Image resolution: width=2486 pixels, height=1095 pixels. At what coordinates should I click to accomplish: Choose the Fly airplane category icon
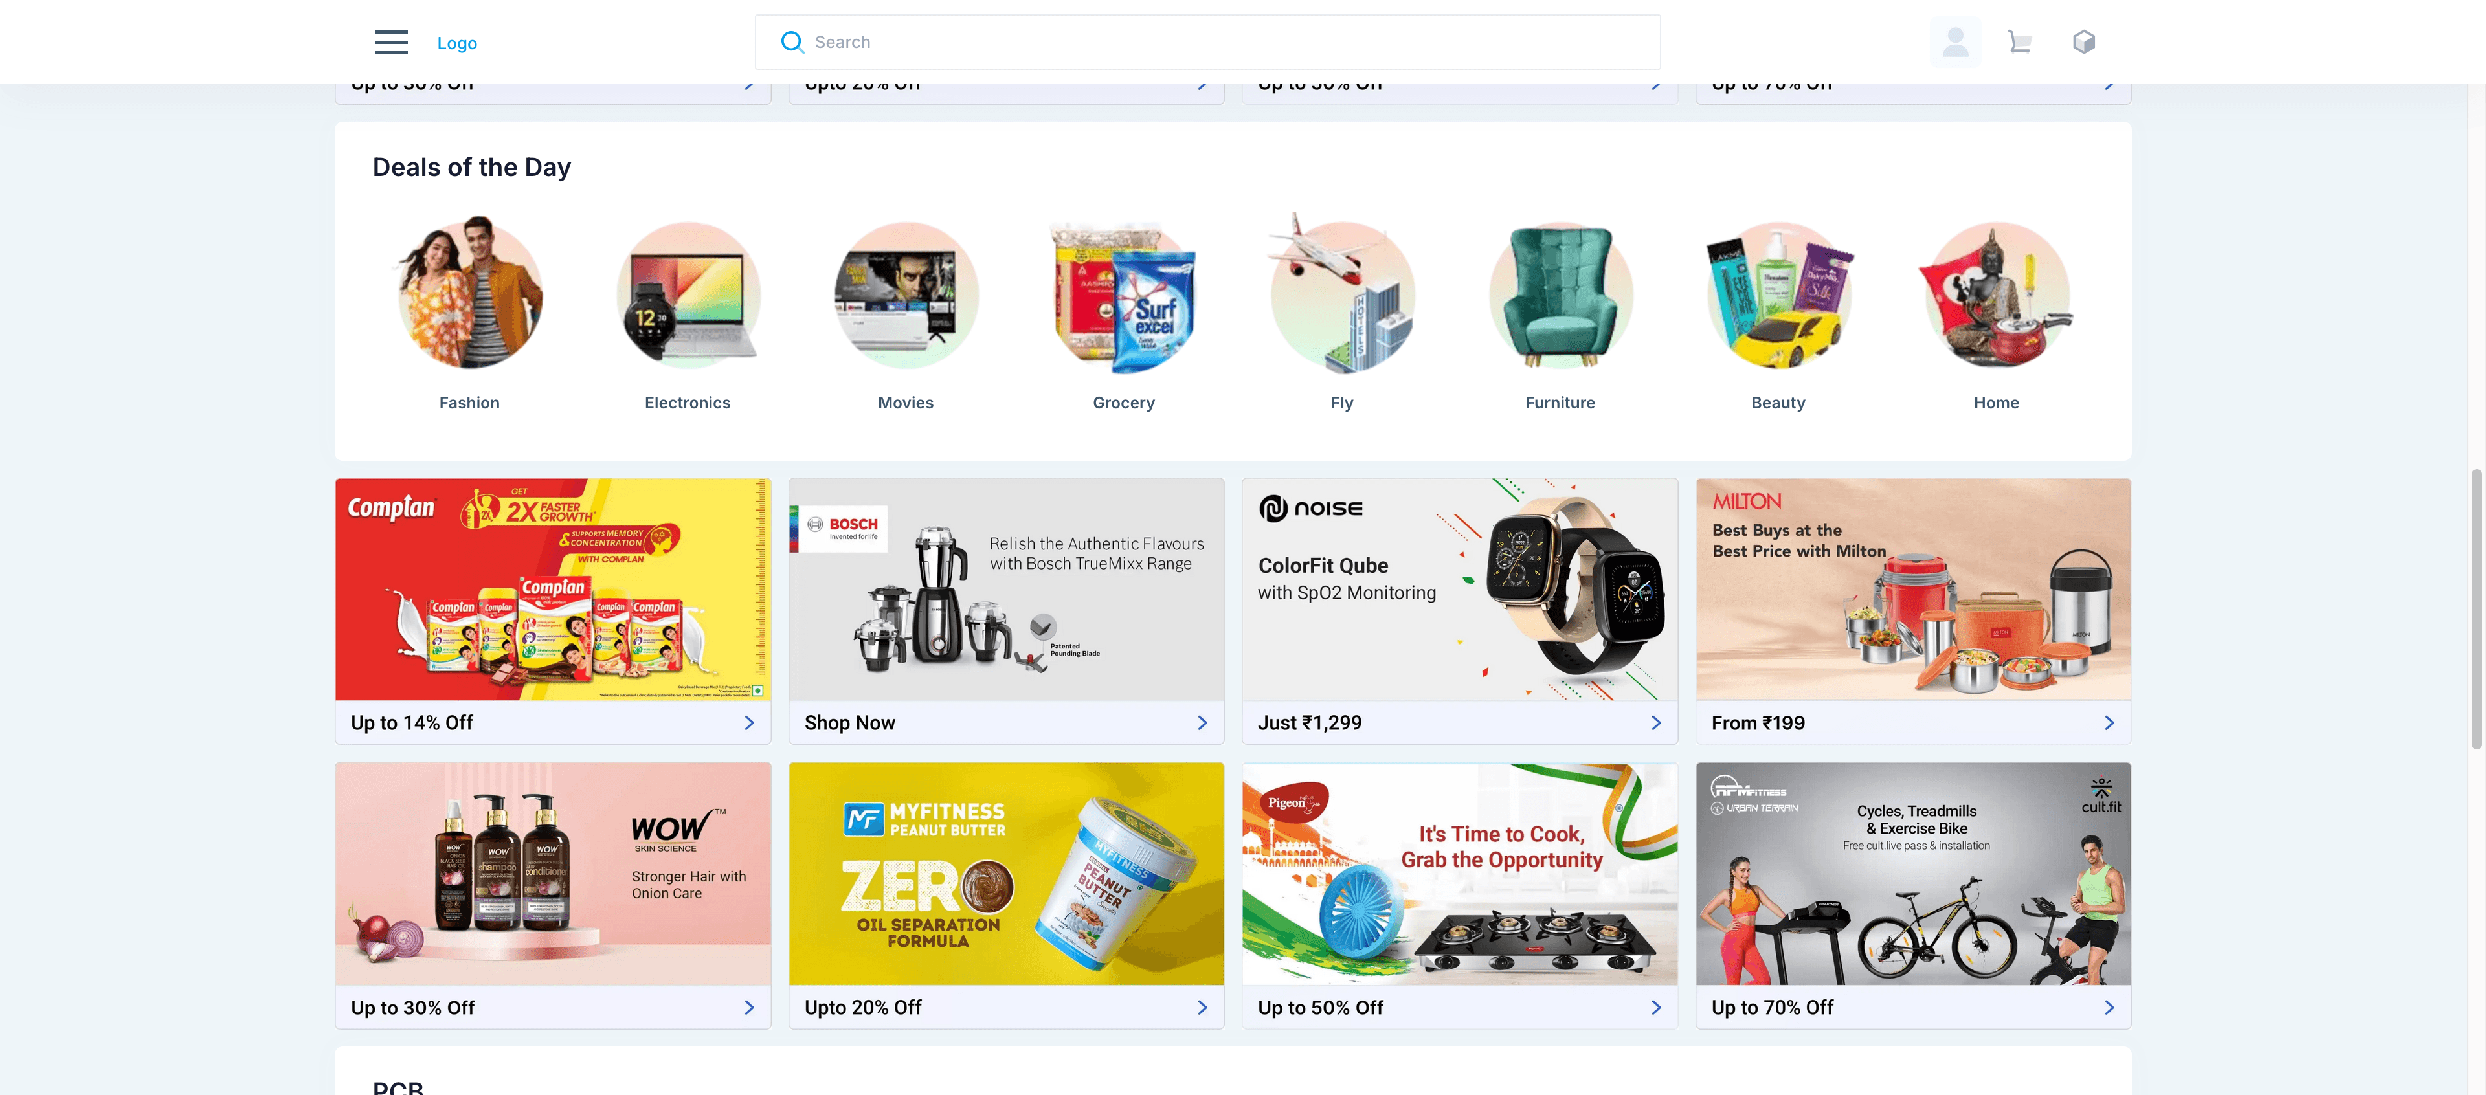pos(1341,293)
